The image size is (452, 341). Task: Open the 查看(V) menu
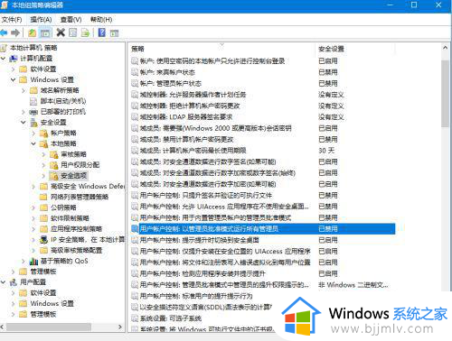click(x=71, y=20)
